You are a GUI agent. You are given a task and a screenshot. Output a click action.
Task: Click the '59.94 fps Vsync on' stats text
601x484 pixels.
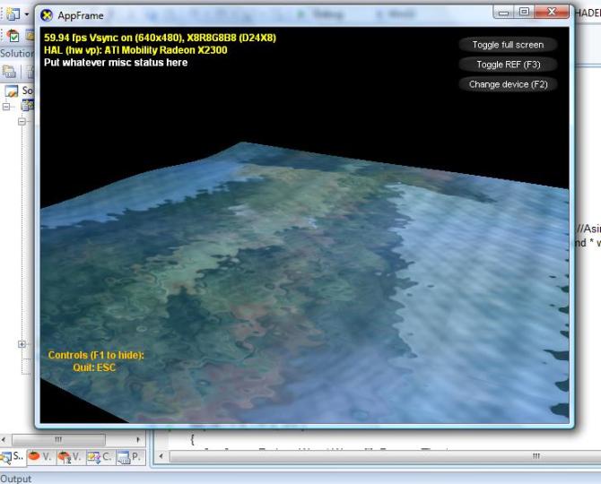[160, 38]
